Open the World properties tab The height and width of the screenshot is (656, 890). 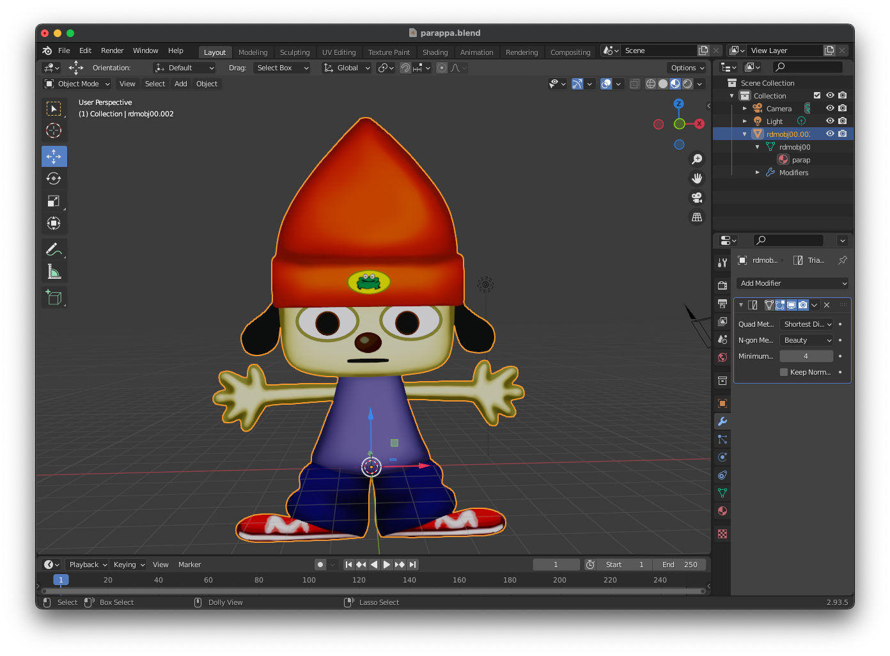[x=722, y=357]
